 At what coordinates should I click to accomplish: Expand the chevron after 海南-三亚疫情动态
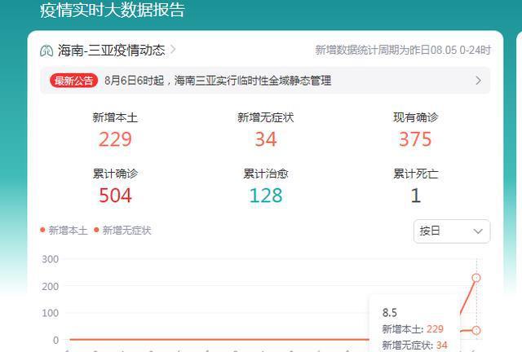click(173, 50)
